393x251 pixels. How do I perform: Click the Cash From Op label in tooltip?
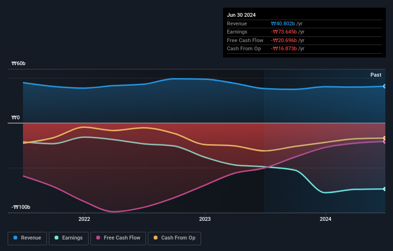(244, 49)
